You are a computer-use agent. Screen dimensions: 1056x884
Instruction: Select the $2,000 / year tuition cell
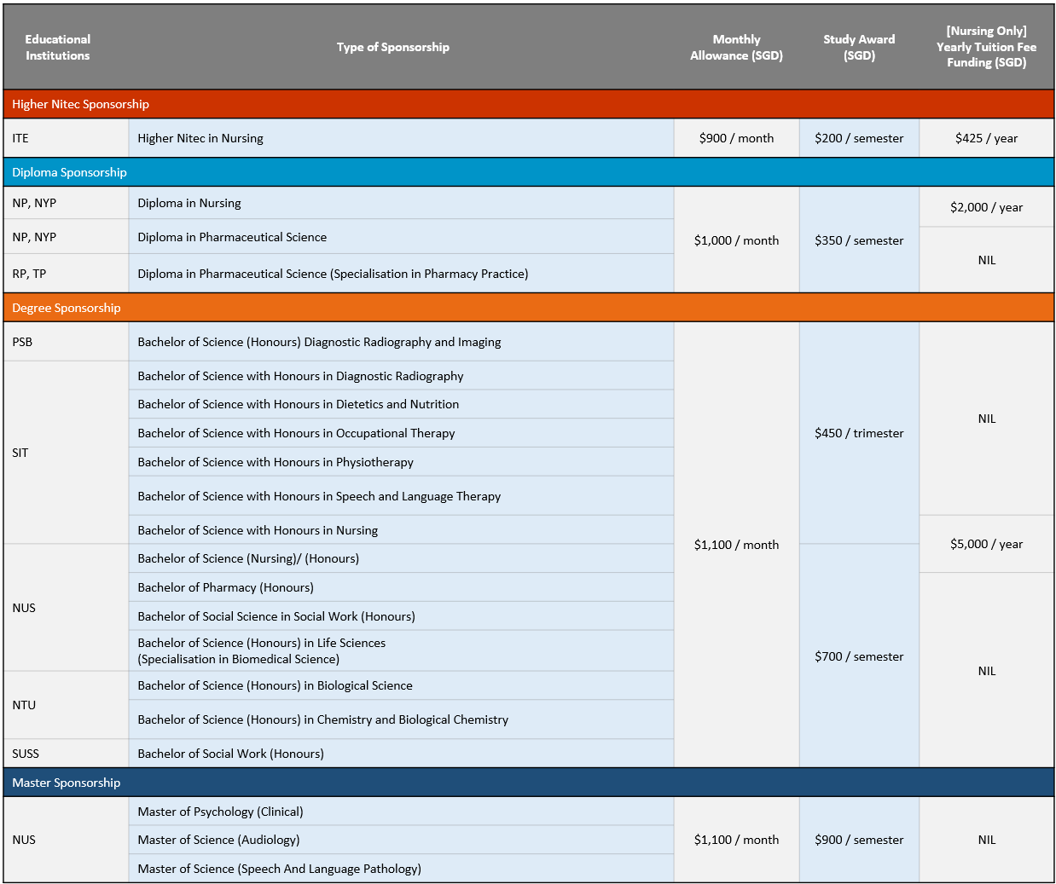(986, 207)
